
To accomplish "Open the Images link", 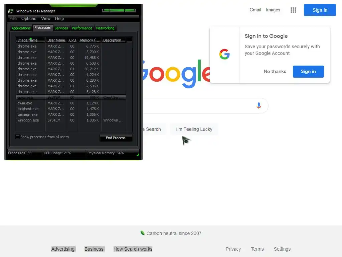I will 273,10.
